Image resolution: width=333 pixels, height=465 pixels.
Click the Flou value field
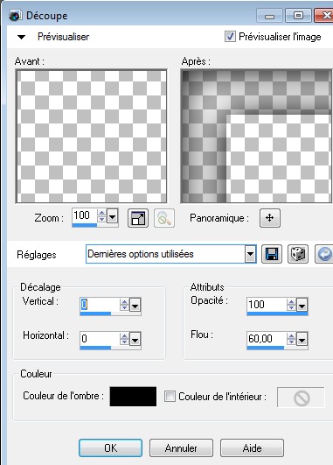[267, 339]
